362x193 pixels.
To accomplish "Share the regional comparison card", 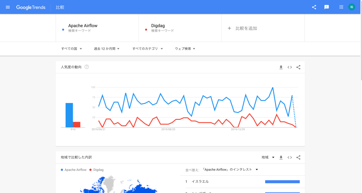I will click(x=298, y=157).
